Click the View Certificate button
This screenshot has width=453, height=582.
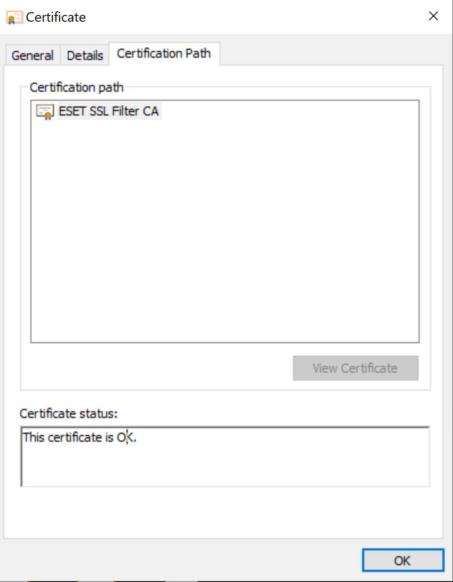355,368
